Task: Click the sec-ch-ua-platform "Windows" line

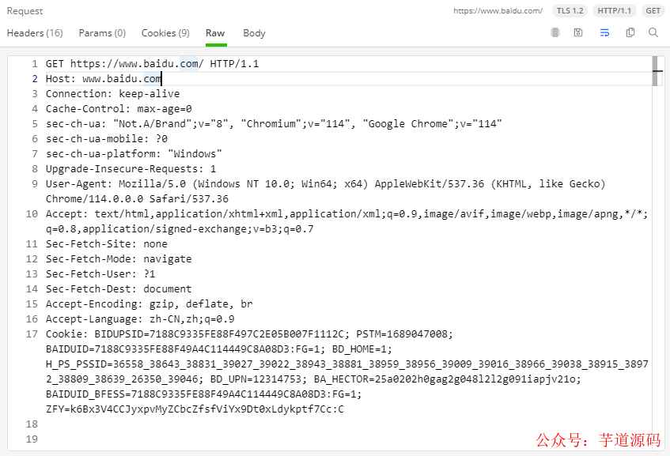Action: coord(134,153)
